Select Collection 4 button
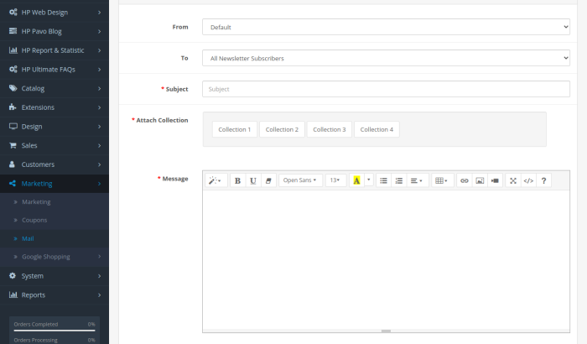Image resolution: width=587 pixels, height=344 pixels. [x=377, y=129]
